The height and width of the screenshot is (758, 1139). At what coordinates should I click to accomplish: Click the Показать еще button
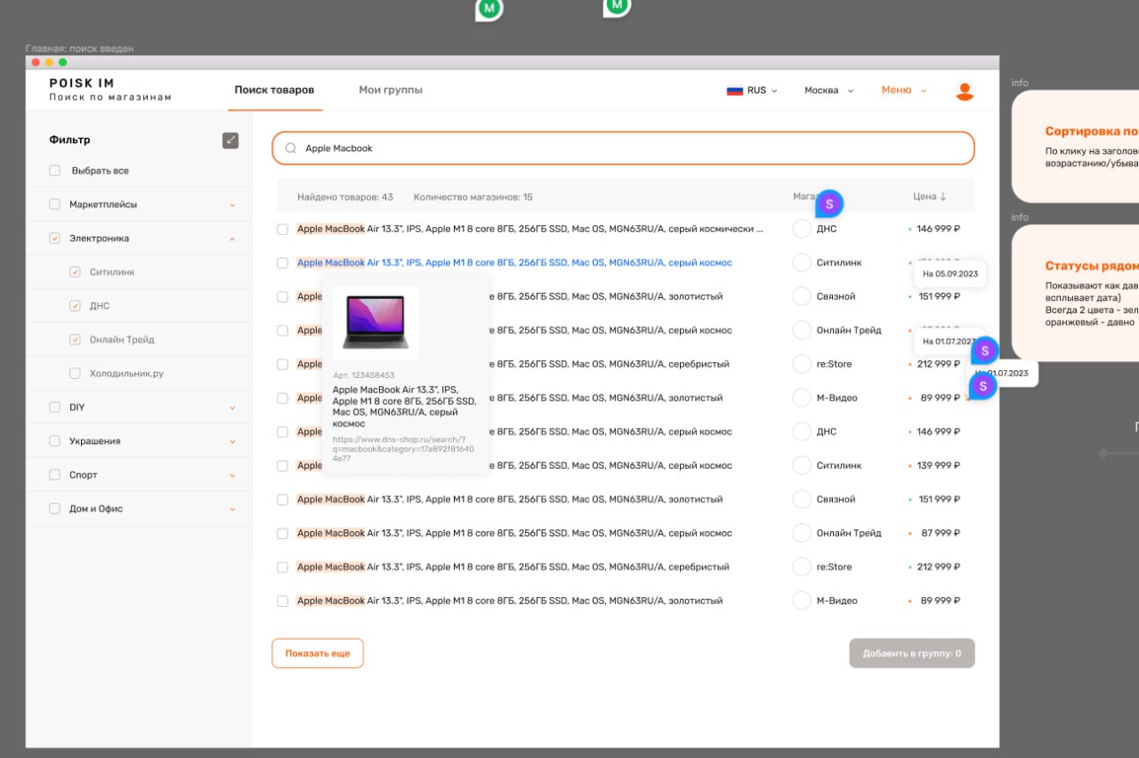pyautogui.click(x=318, y=653)
